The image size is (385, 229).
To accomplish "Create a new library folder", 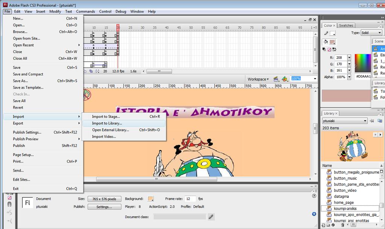I will 328,225.
